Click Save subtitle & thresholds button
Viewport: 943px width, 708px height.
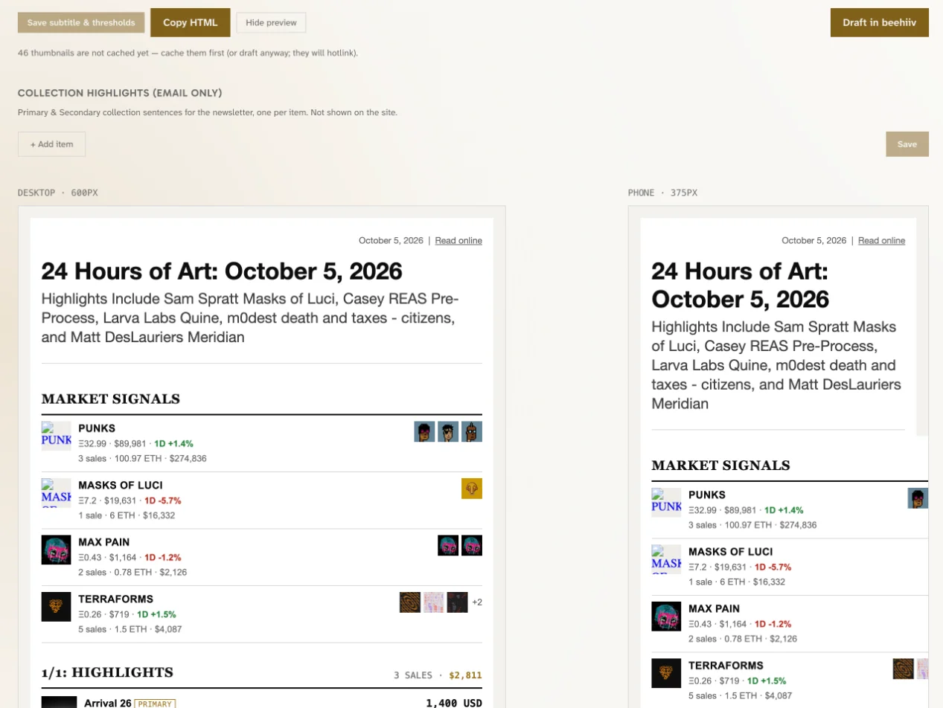click(x=81, y=22)
